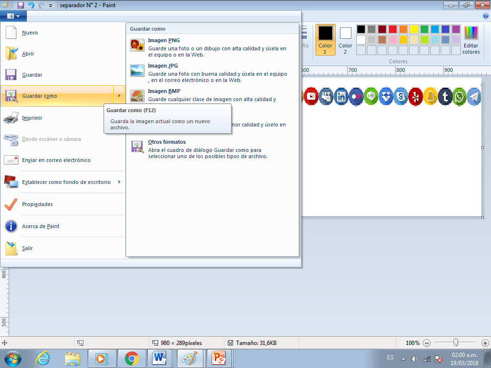This screenshot has height=368, width=491.
Task: Click the Tumblr icon on the canvas
Action: pos(445,97)
